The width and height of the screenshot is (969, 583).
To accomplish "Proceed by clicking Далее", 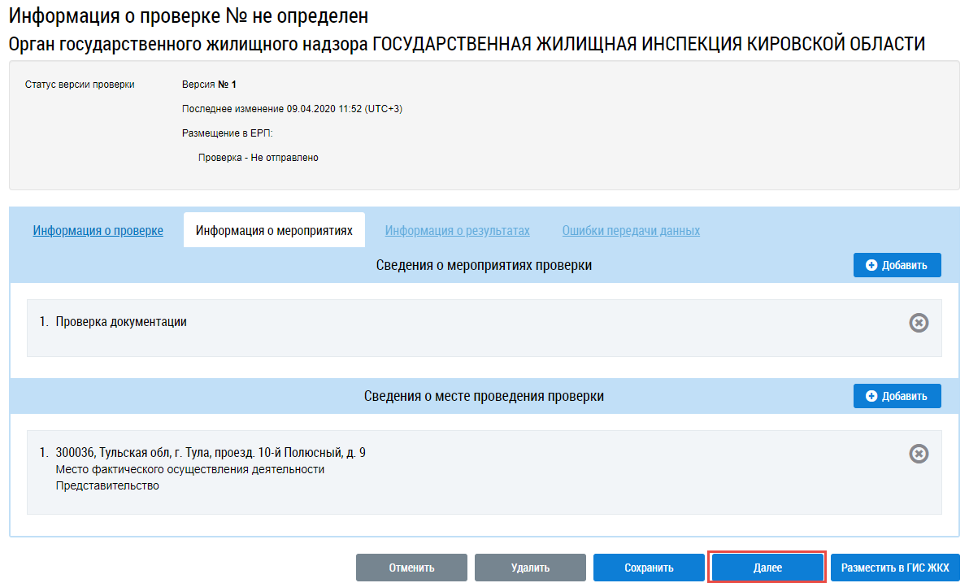I will point(767,568).
